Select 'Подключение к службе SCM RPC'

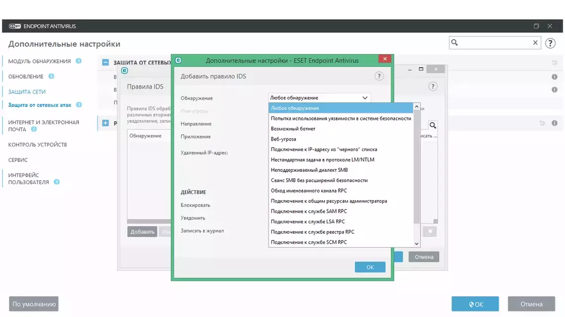click(341, 242)
